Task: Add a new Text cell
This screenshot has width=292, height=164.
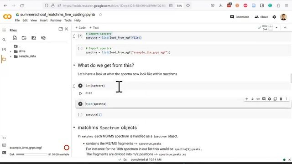Action: pyautogui.click(x=94, y=28)
